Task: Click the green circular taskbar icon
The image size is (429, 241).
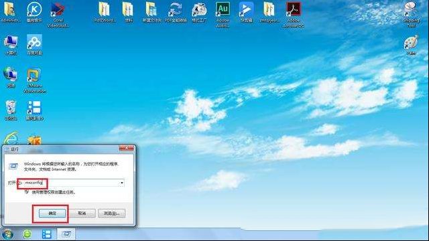Action: point(27,234)
